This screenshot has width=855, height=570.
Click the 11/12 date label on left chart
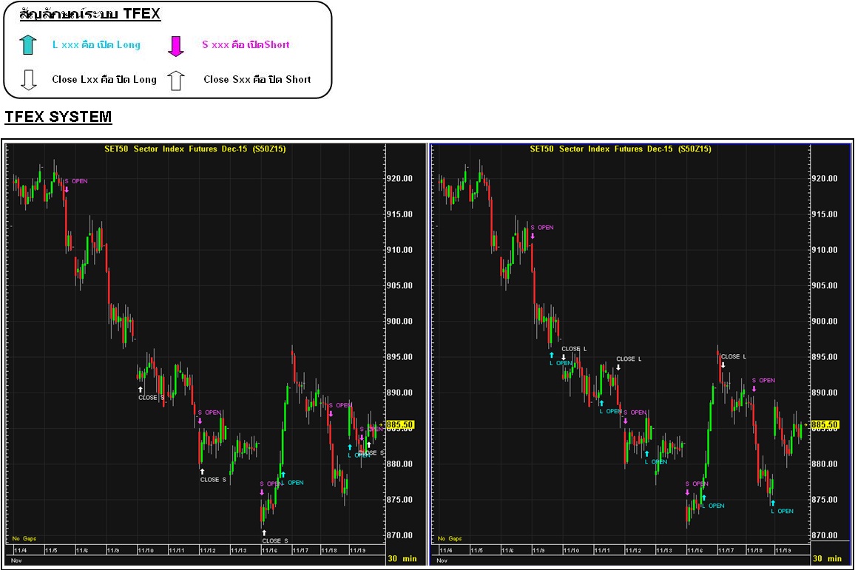(208, 550)
